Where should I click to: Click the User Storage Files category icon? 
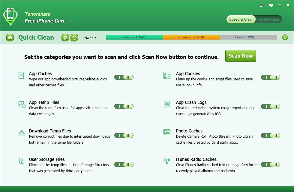(22, 161)
